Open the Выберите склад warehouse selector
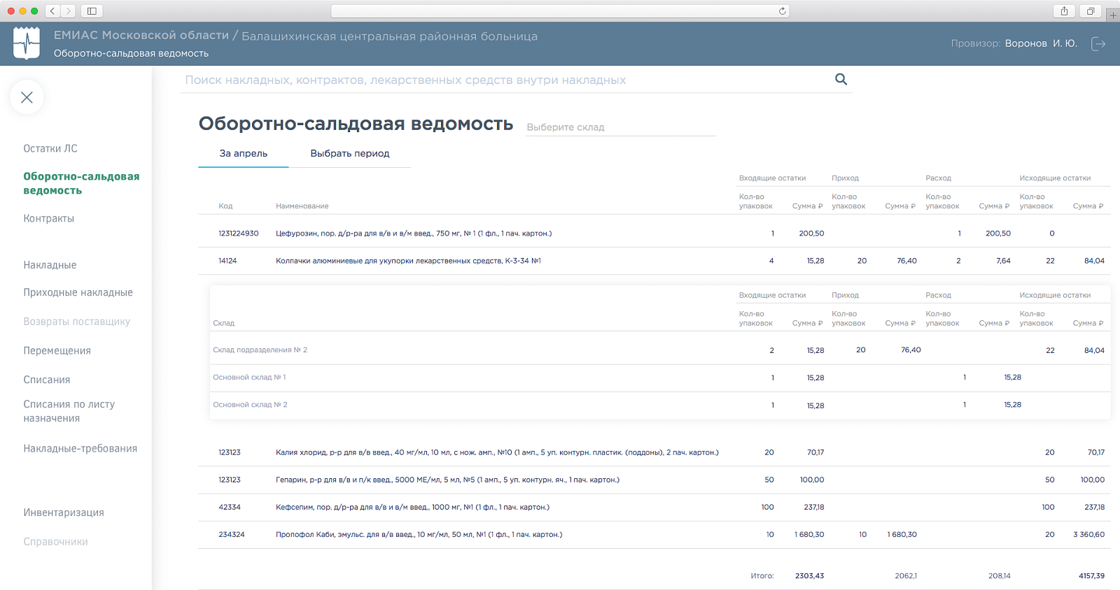 (x=621, y=127)
